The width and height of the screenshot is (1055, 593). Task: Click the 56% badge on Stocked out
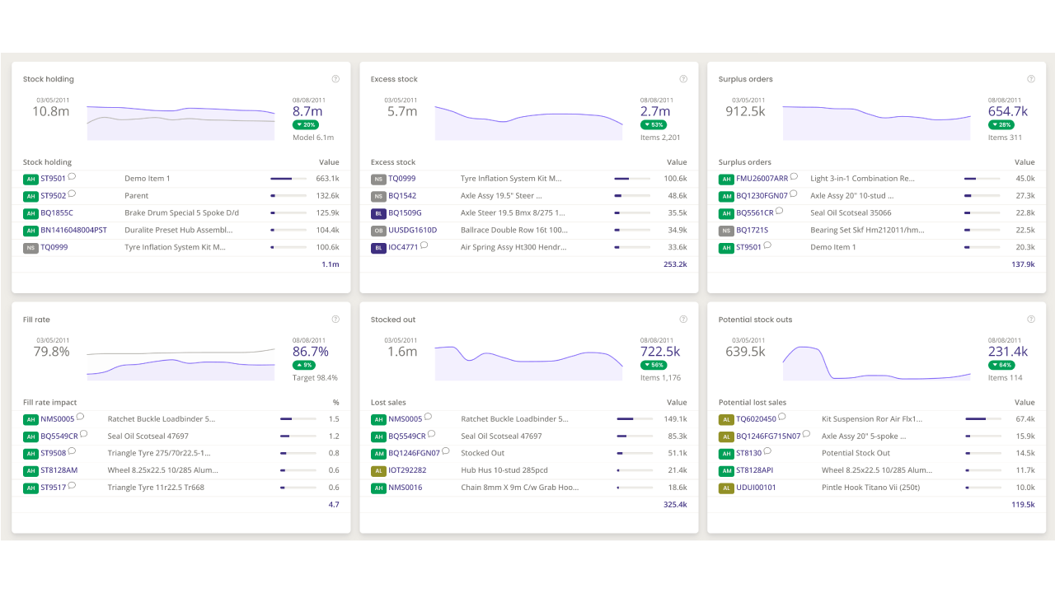653,366
